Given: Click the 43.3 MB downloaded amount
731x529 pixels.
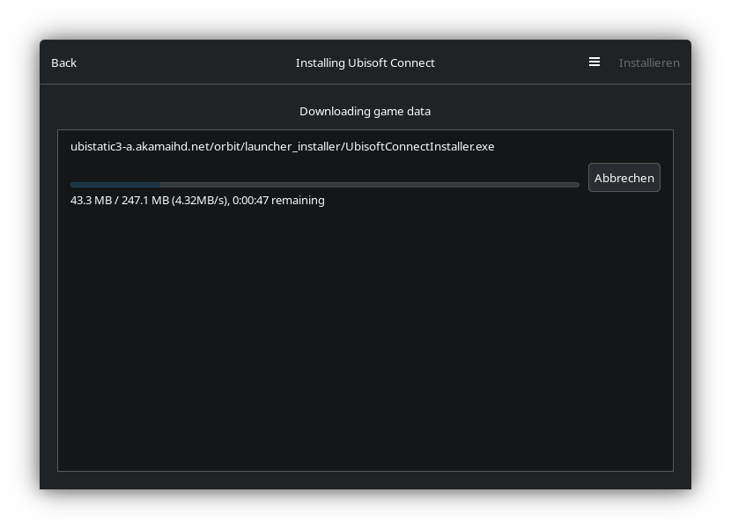Looking at the screenshot, I should coord(91,200).
